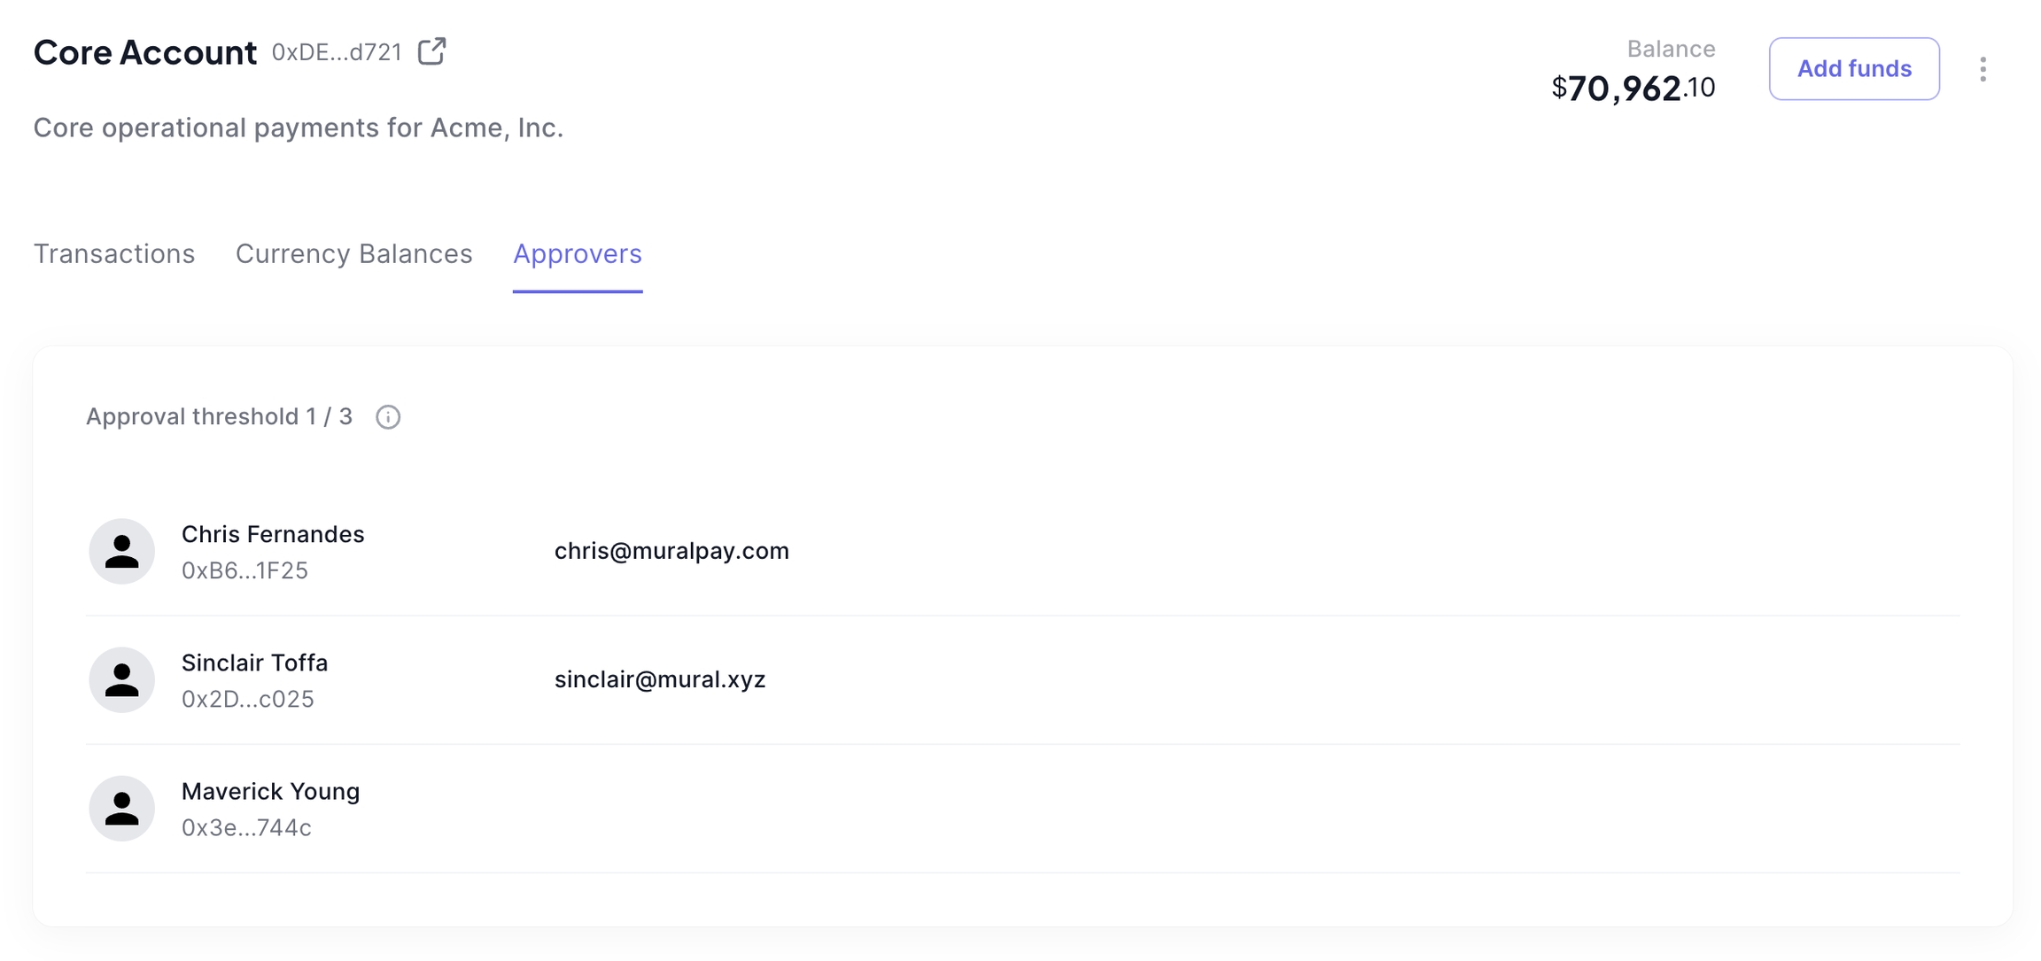Viewport: 2041px width, 961px height.
Task: Click Sinclair Toffa avatar icon
Action: pyautogui.click(x=122, y=680)
